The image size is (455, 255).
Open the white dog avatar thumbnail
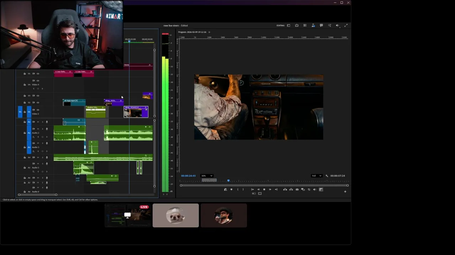[176, 215]
